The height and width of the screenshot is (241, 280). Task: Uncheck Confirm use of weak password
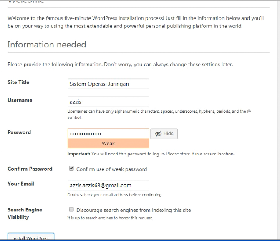71,169
